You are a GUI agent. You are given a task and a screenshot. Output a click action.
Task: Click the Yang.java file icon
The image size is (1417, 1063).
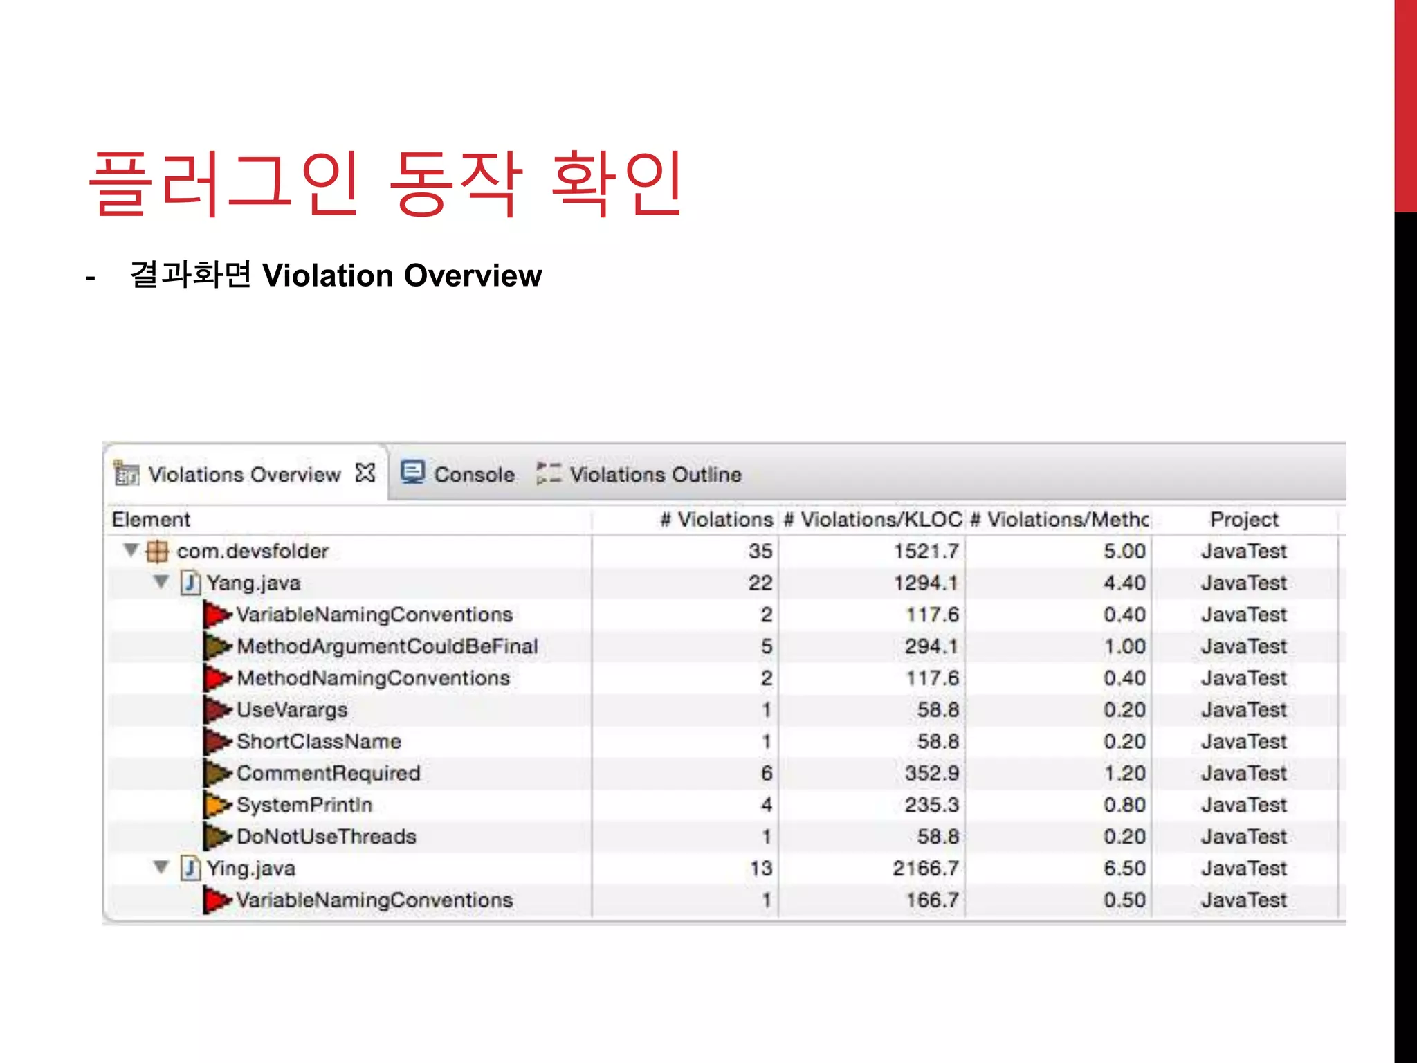tap(190, 583)
